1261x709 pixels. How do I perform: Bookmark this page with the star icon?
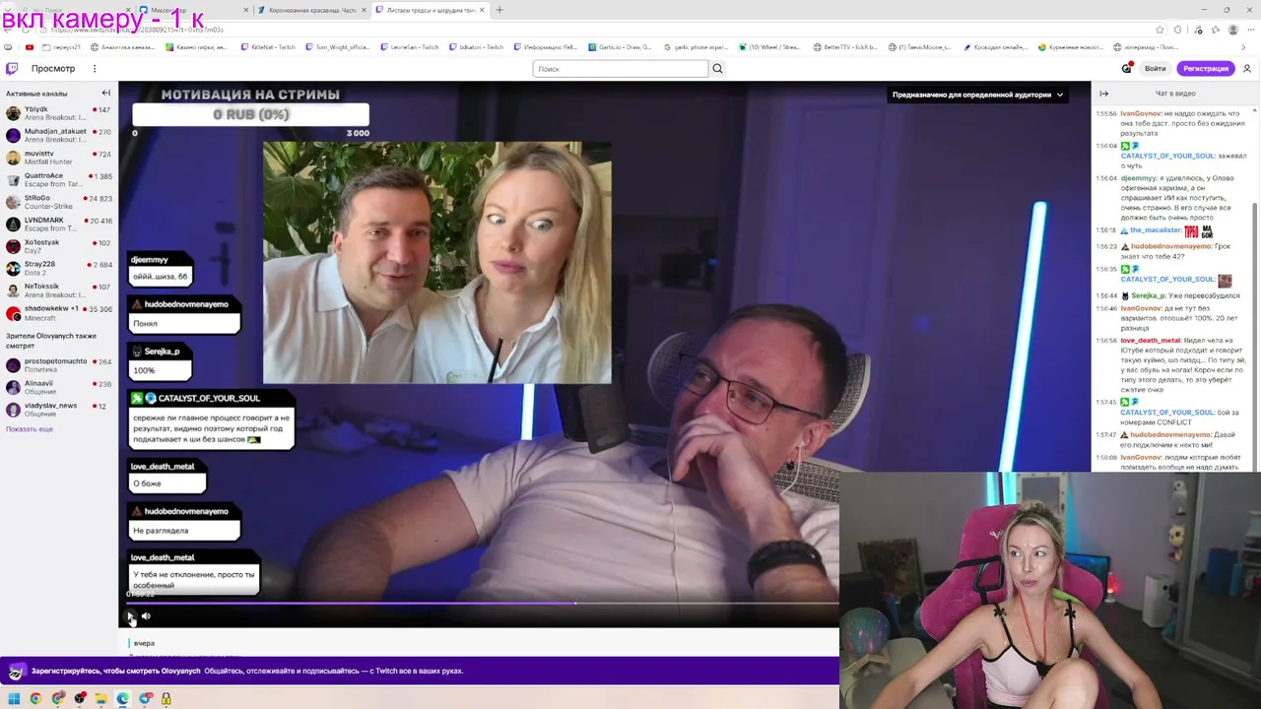tap(1161, 30)
